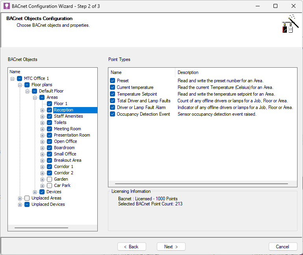Expand the Unplaced Areas node

coord(20,198)
